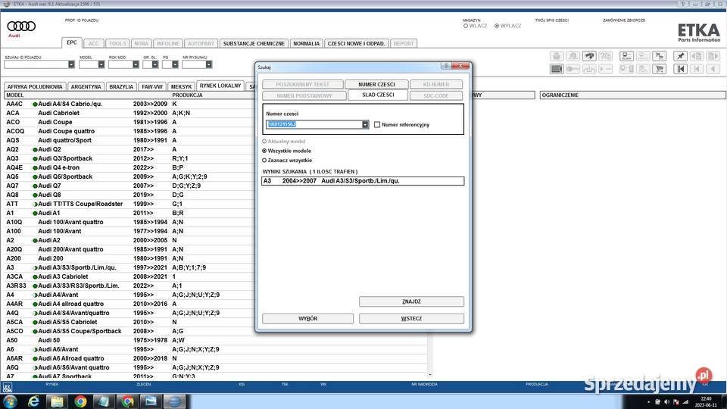Select the 'Zaznacz wszystkie' radio option

pos(264,160)
